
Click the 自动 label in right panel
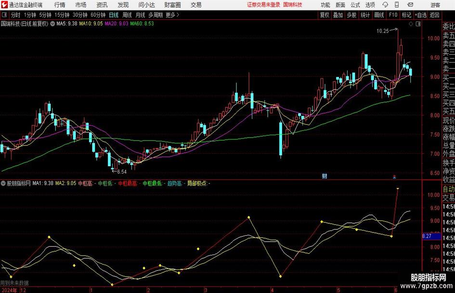[x=449, y=189]
